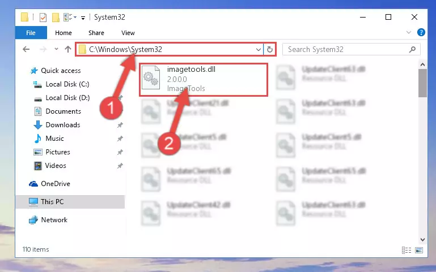Click the address bar path C:\Windows\System32
Image resolution: width=436 pixels, height=272 pixels.
click(125, 49)
